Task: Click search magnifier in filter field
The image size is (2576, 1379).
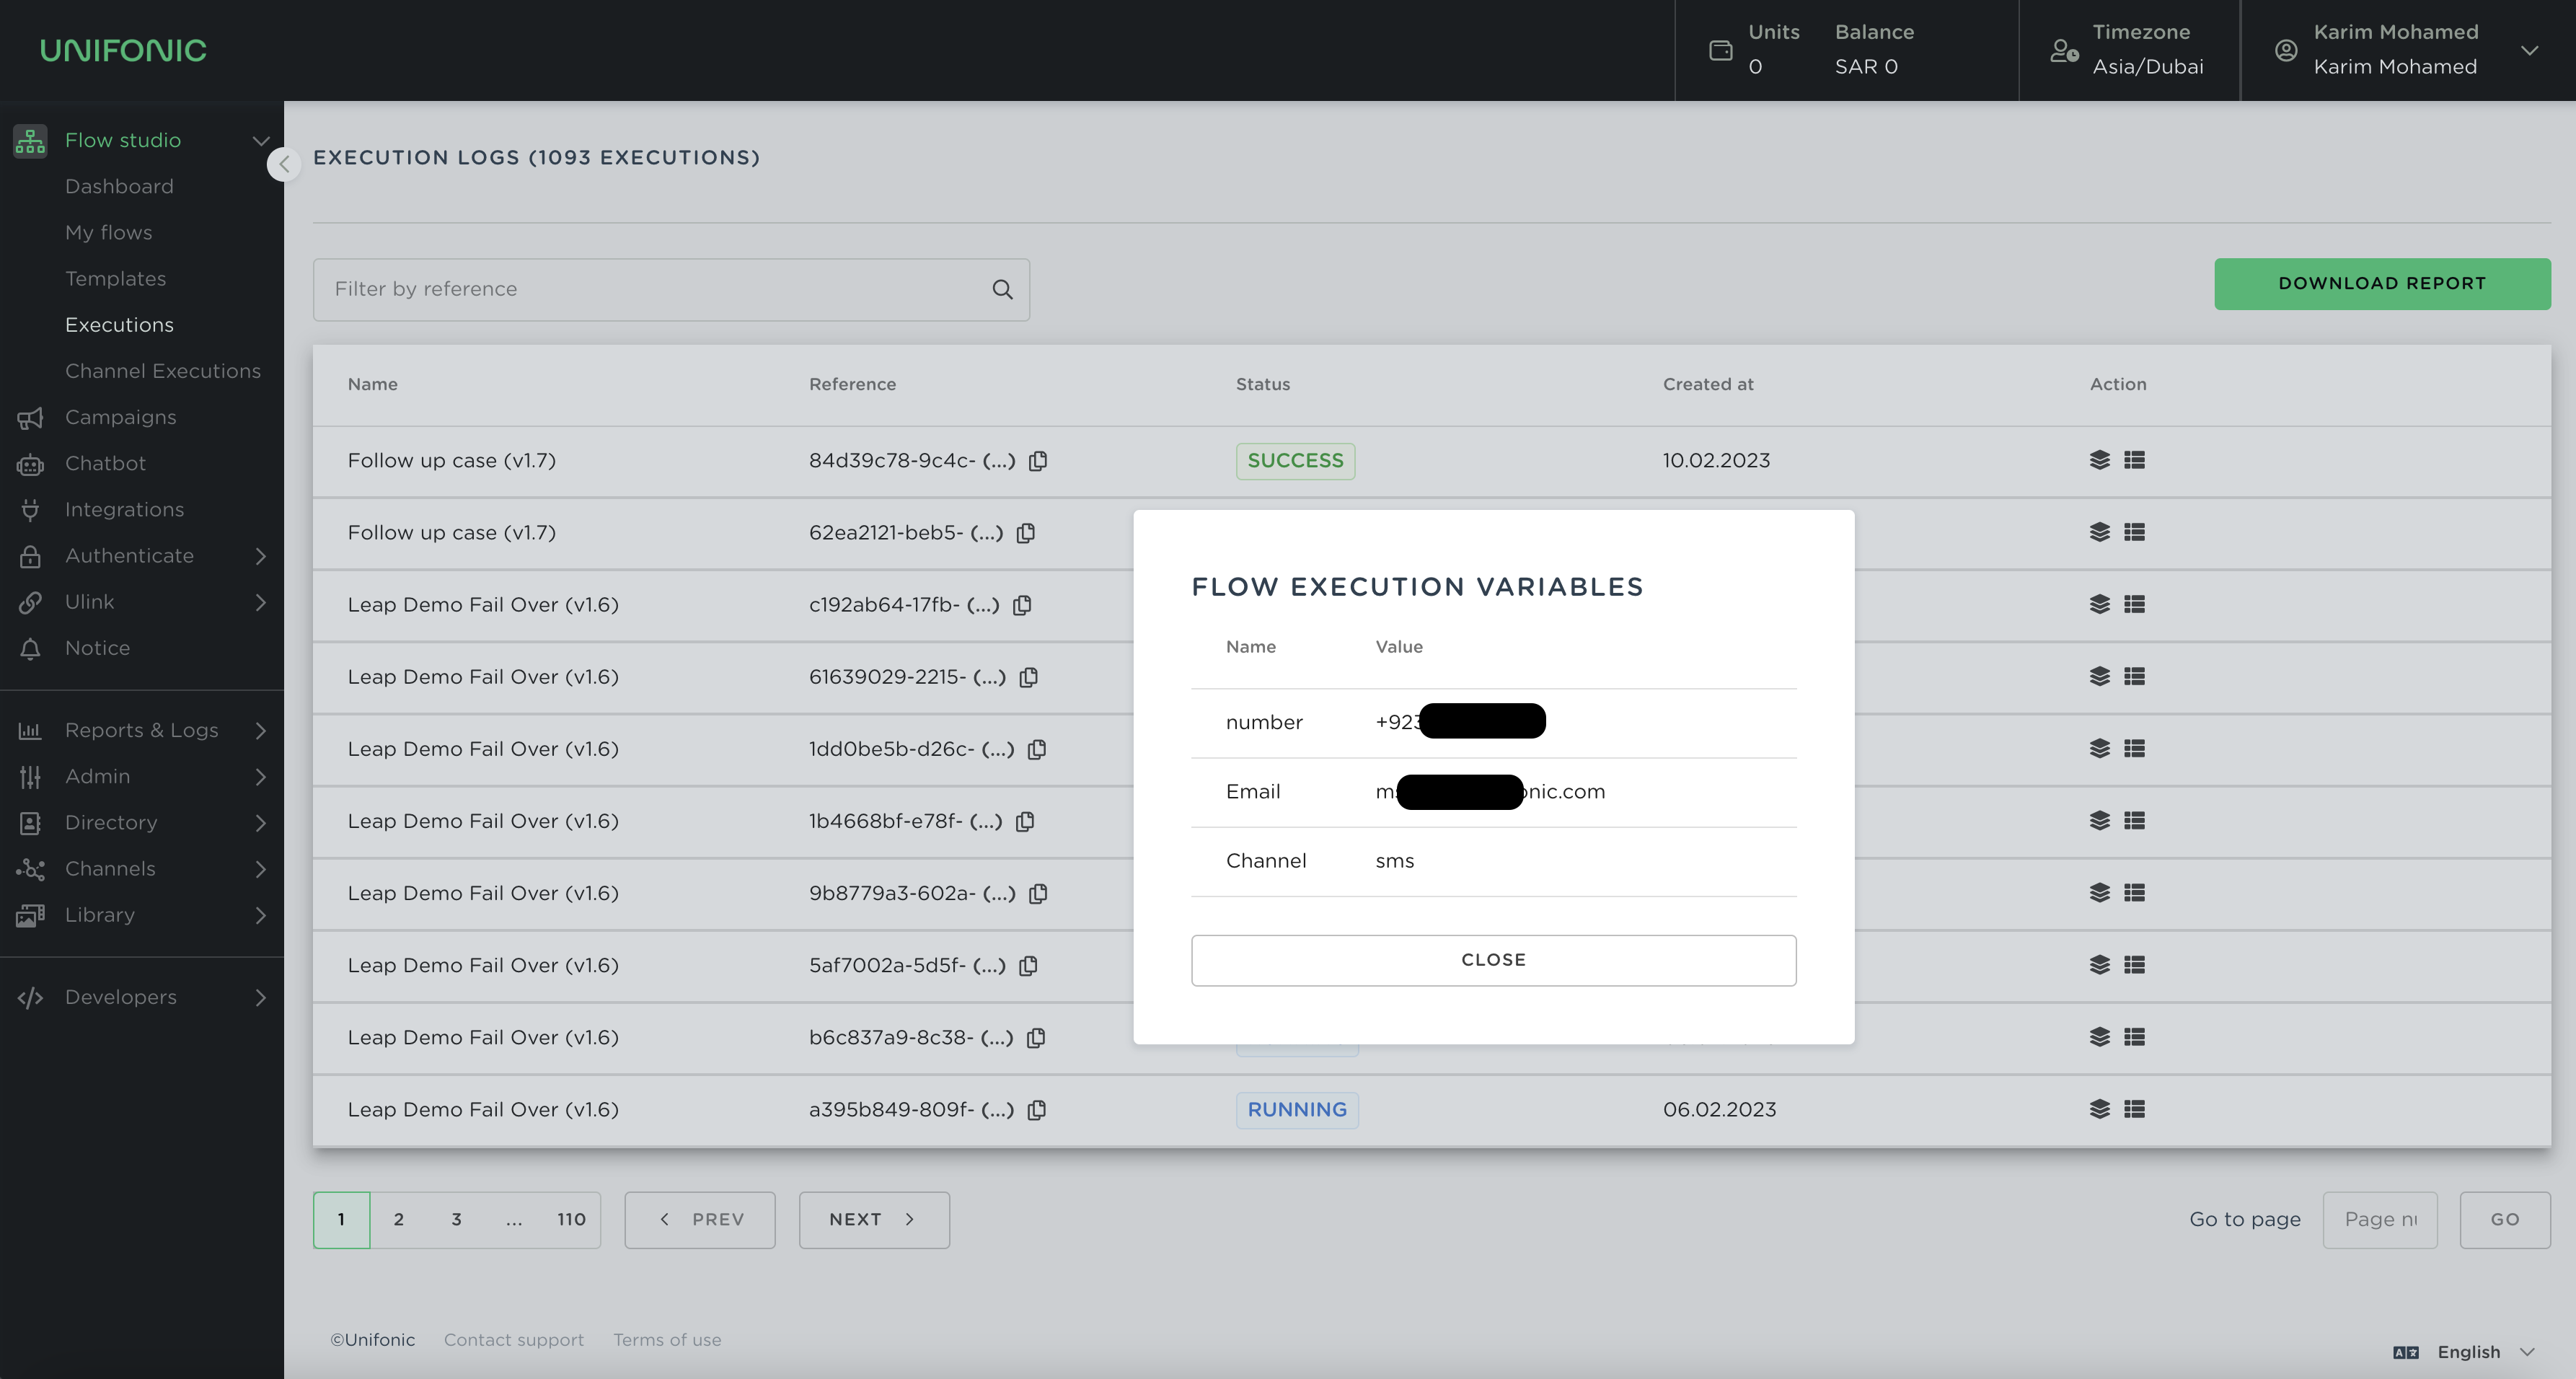Action: [x=1002, y=289]
